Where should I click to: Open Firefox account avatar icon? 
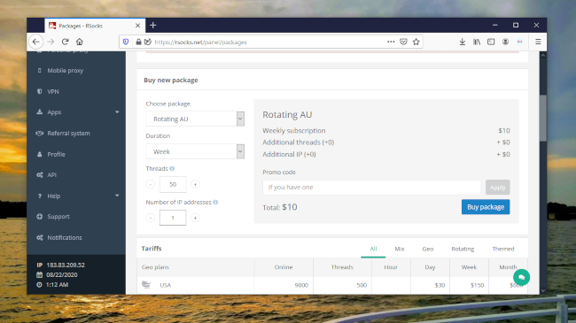click(x=505, y=42)
